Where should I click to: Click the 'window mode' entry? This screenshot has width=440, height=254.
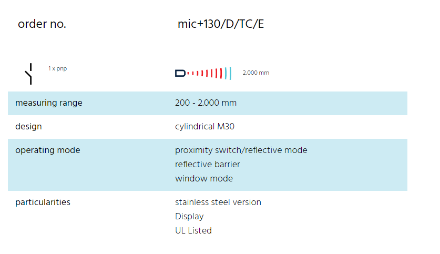click(204, 178)
